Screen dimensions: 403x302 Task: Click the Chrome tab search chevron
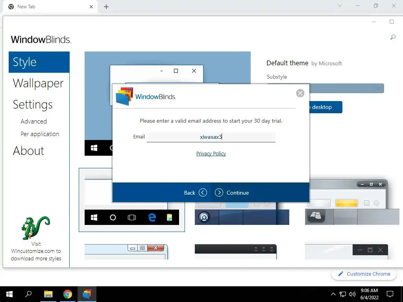pyautogui.click(x=340, y=6)
